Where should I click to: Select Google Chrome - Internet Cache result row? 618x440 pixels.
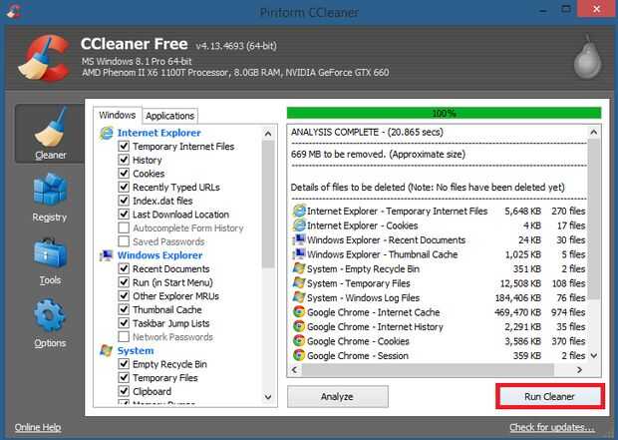[439, 312]
